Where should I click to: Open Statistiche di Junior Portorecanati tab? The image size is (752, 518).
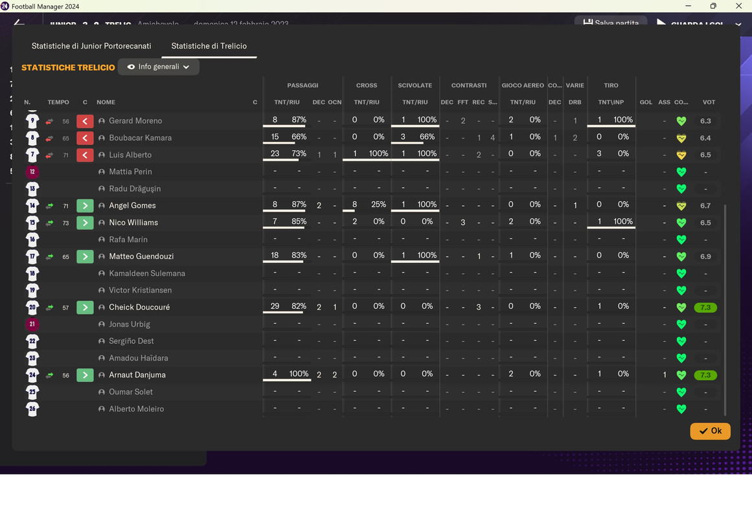[91, 46]
